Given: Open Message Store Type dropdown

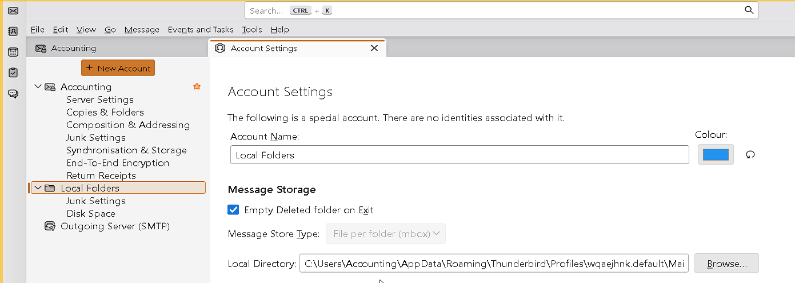Looking at the screenshot, I should click(x=386, y=233).
